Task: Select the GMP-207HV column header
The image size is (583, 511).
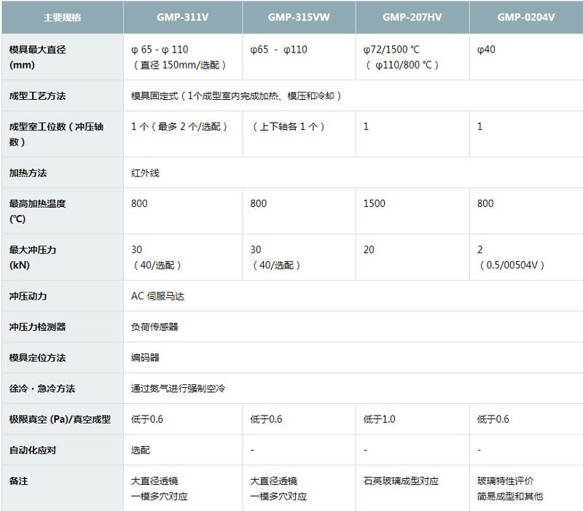Action: coord(412,17)
